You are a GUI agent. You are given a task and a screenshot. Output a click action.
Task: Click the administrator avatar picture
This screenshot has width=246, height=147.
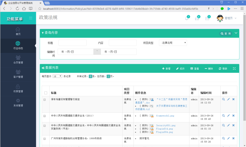220,18
